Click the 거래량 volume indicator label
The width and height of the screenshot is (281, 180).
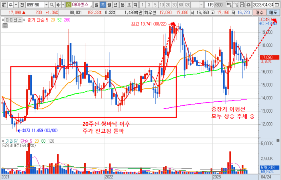tap(12, 141)
